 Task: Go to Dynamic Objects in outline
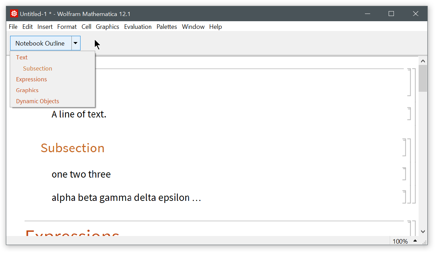pos(38,101)
